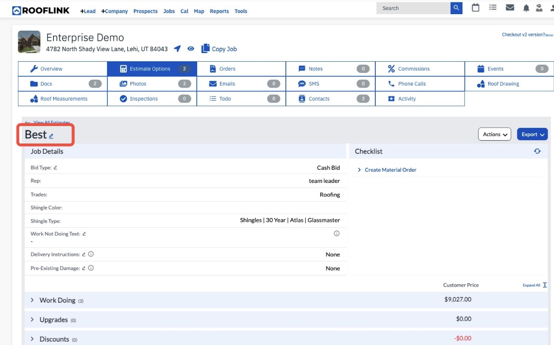
Task: Open the Phone Calls tab
Action: pyautogui.click(x=420, y=84)
